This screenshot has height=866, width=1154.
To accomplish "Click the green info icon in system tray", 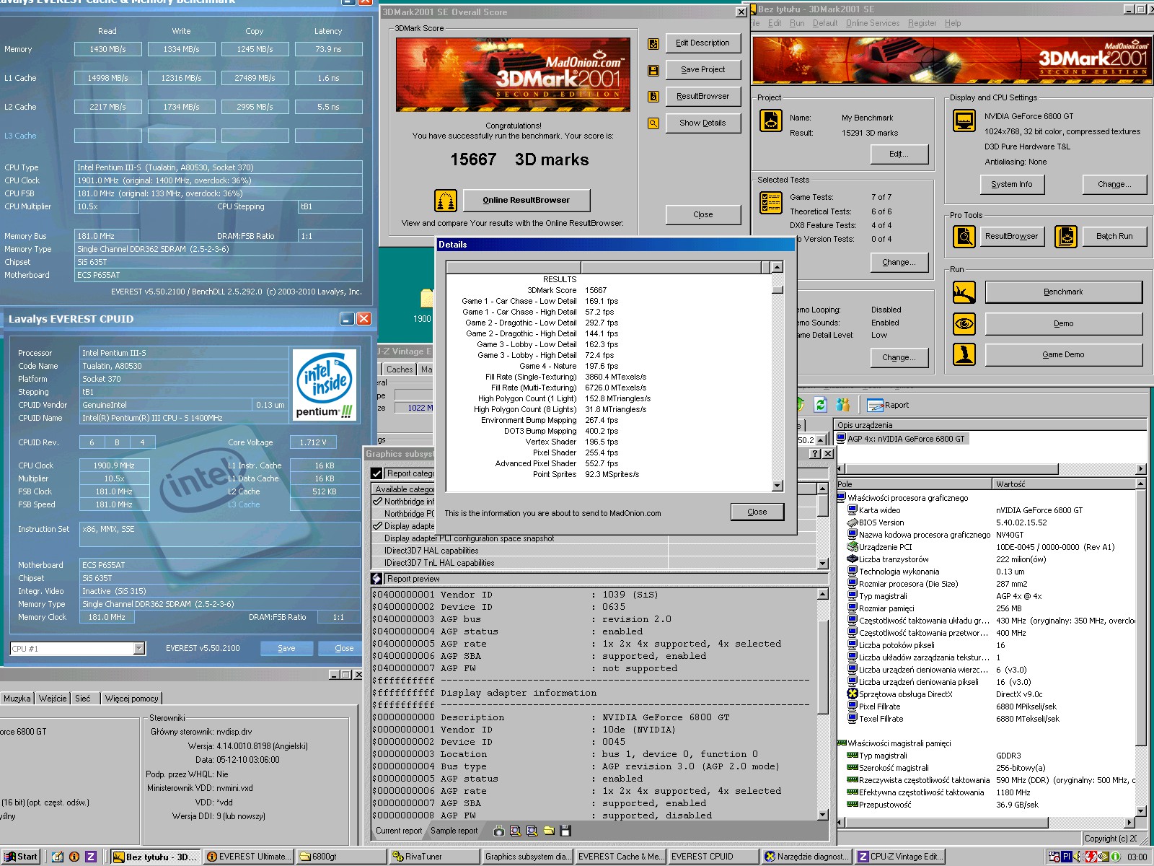I will 1115,857.
